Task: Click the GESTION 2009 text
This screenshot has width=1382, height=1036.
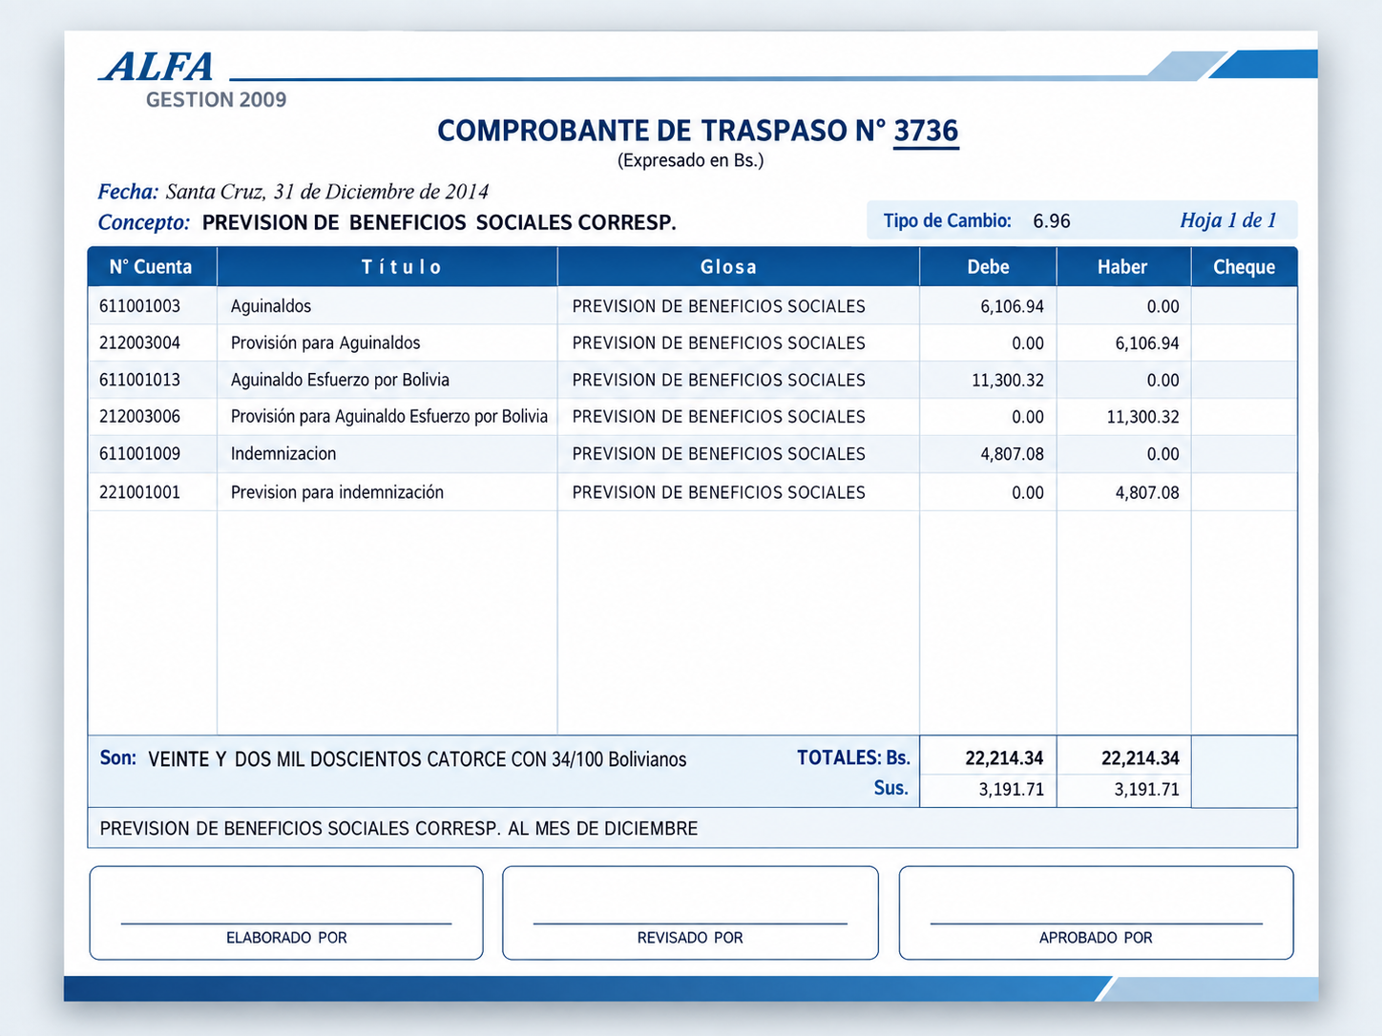Action: pyautogui.click(x=216, y=100)
